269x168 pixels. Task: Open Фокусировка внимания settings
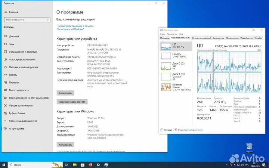point(22,59)
